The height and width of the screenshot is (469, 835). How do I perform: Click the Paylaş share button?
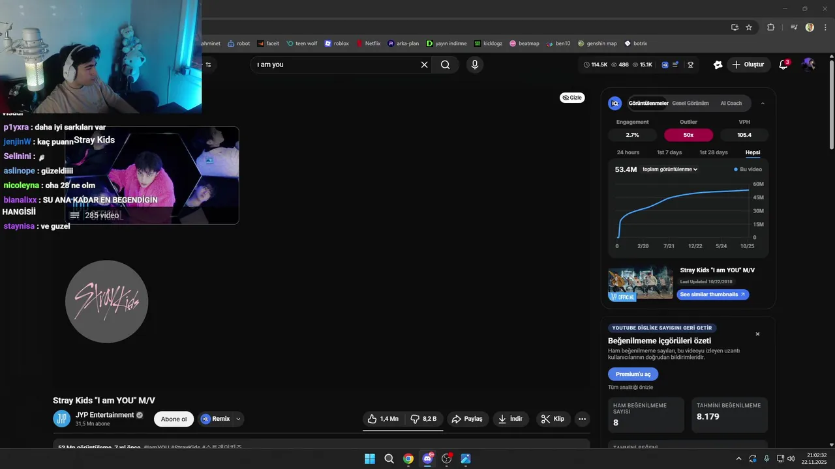click(468, 419)
